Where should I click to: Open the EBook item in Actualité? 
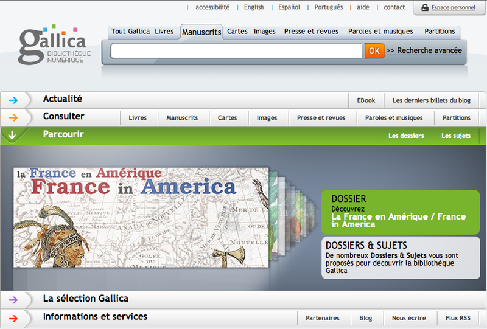pyautogui.click(x=366, y=100)
